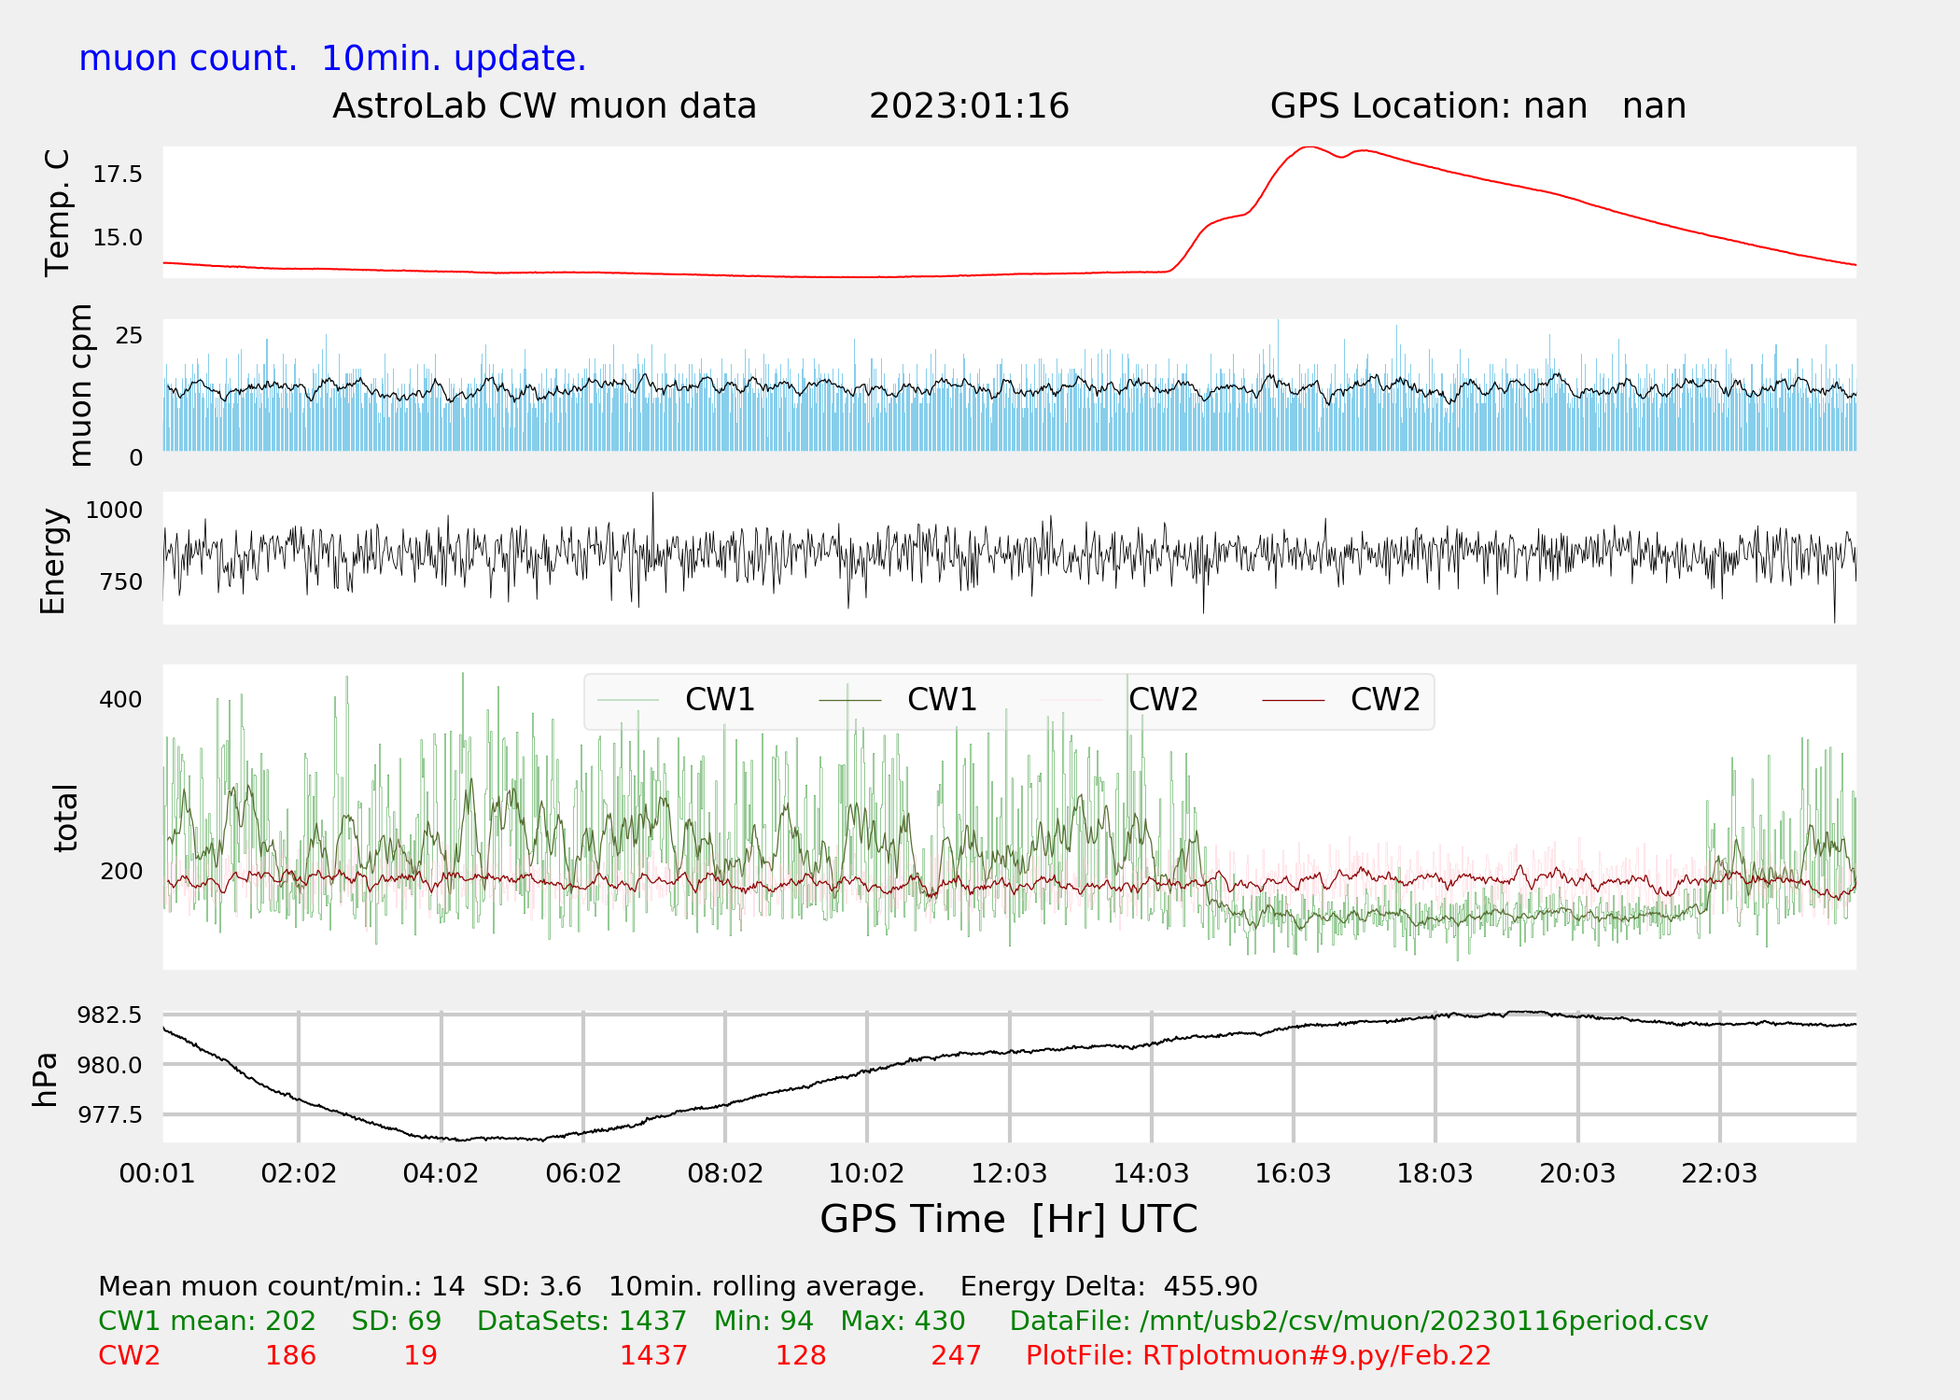Click the dark red CW2 legend entry
The width and height of the screenshot is (1960, 1400).
pos(1384,700)
